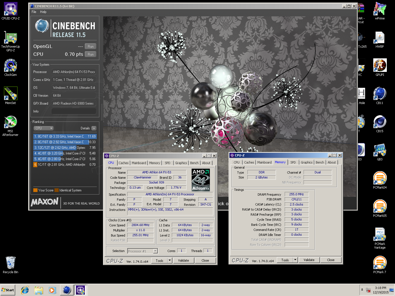Click Core Speed value 2804.68 MHz
This screenshot has height=296, width=395.
tap(141, 225)
